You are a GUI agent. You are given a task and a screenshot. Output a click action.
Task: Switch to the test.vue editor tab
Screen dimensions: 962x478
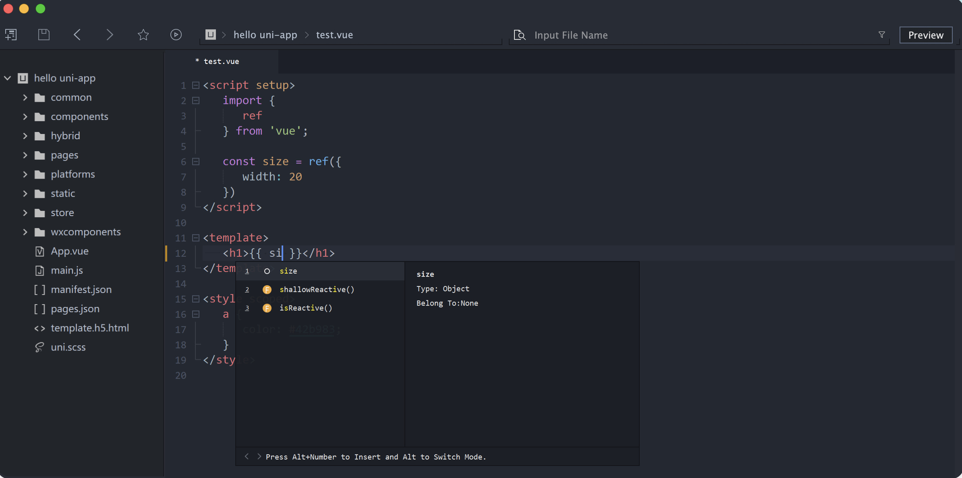[x=221, y=61]
